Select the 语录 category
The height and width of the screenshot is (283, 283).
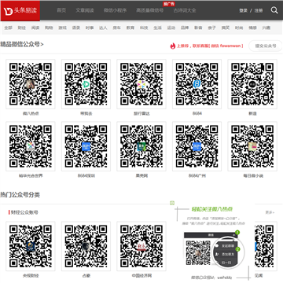pyautogui.click(x=76, y=28)
